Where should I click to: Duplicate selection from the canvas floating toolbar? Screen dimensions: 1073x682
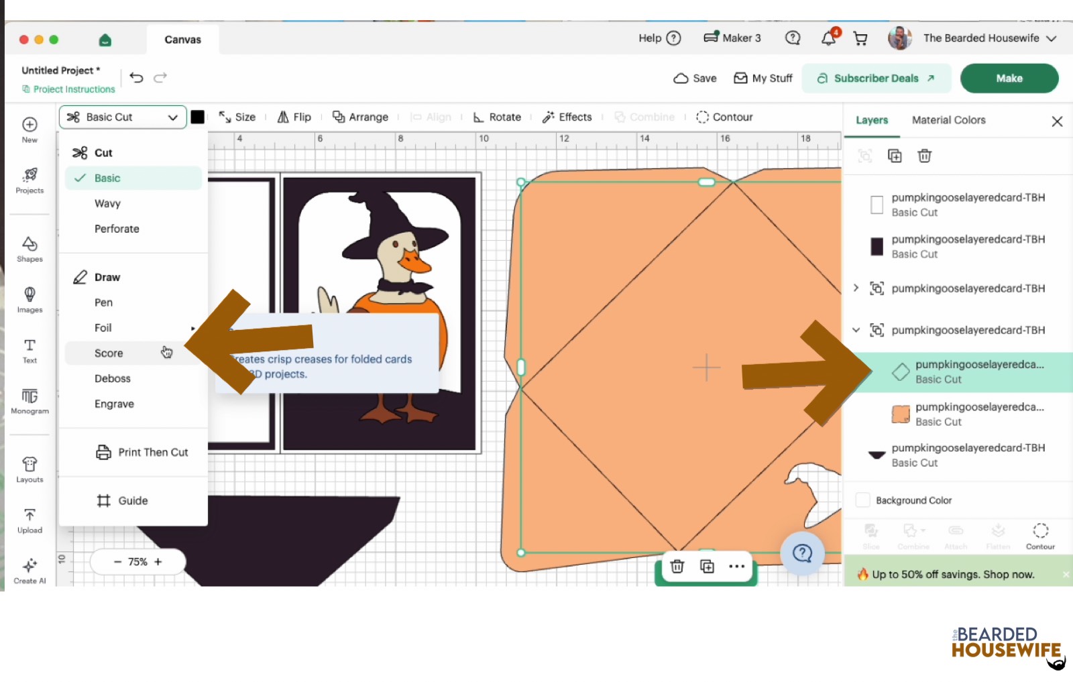coord(707,567)
